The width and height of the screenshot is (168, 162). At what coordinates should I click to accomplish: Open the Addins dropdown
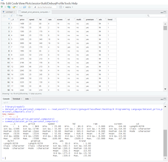69,7
